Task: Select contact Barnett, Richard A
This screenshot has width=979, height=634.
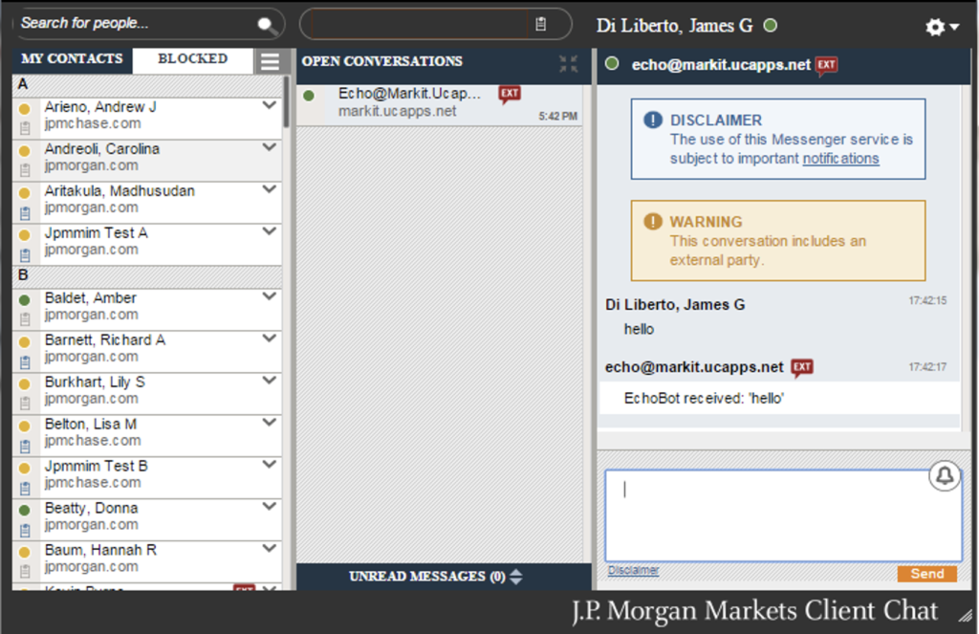Action: point(147,352)
